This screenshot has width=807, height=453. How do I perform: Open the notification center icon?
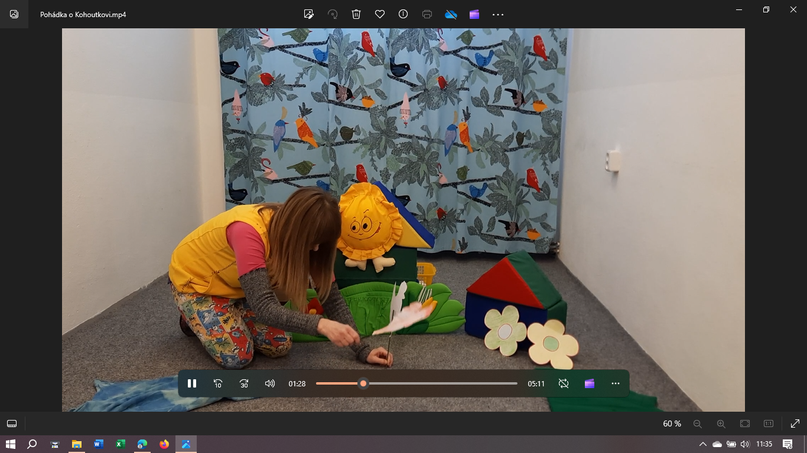[x=788, y=444]
